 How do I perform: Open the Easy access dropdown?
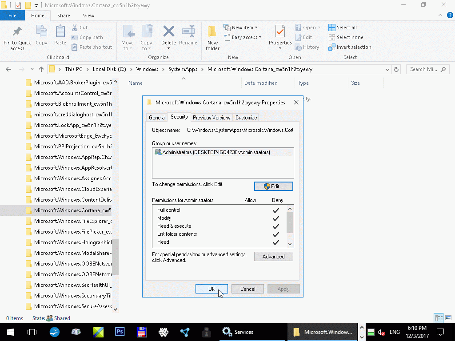(243, 37)
